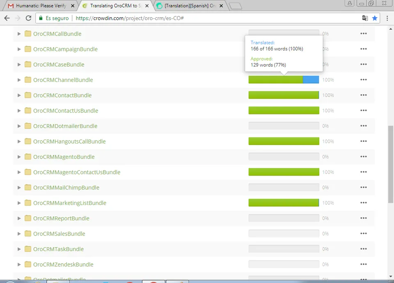
Task: Open more options for OroCRMTaskBundle
Action: click(363, 249)
